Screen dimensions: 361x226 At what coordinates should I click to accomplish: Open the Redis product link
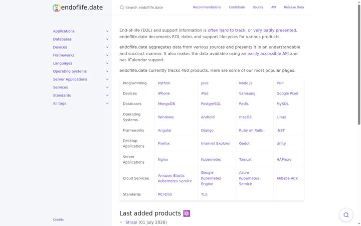click(x=244, y=104)
